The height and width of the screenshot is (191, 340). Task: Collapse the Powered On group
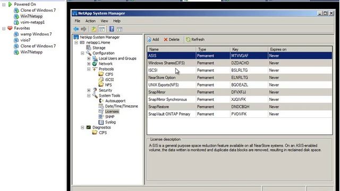(4, 4)
